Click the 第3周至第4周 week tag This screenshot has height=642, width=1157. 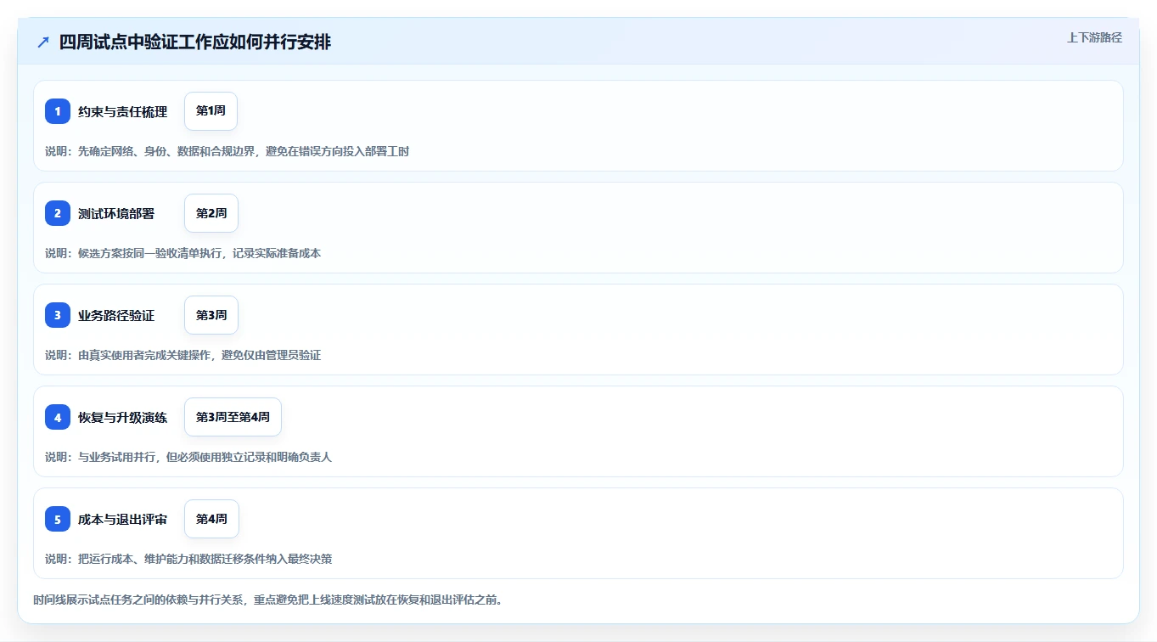point(233,417)
